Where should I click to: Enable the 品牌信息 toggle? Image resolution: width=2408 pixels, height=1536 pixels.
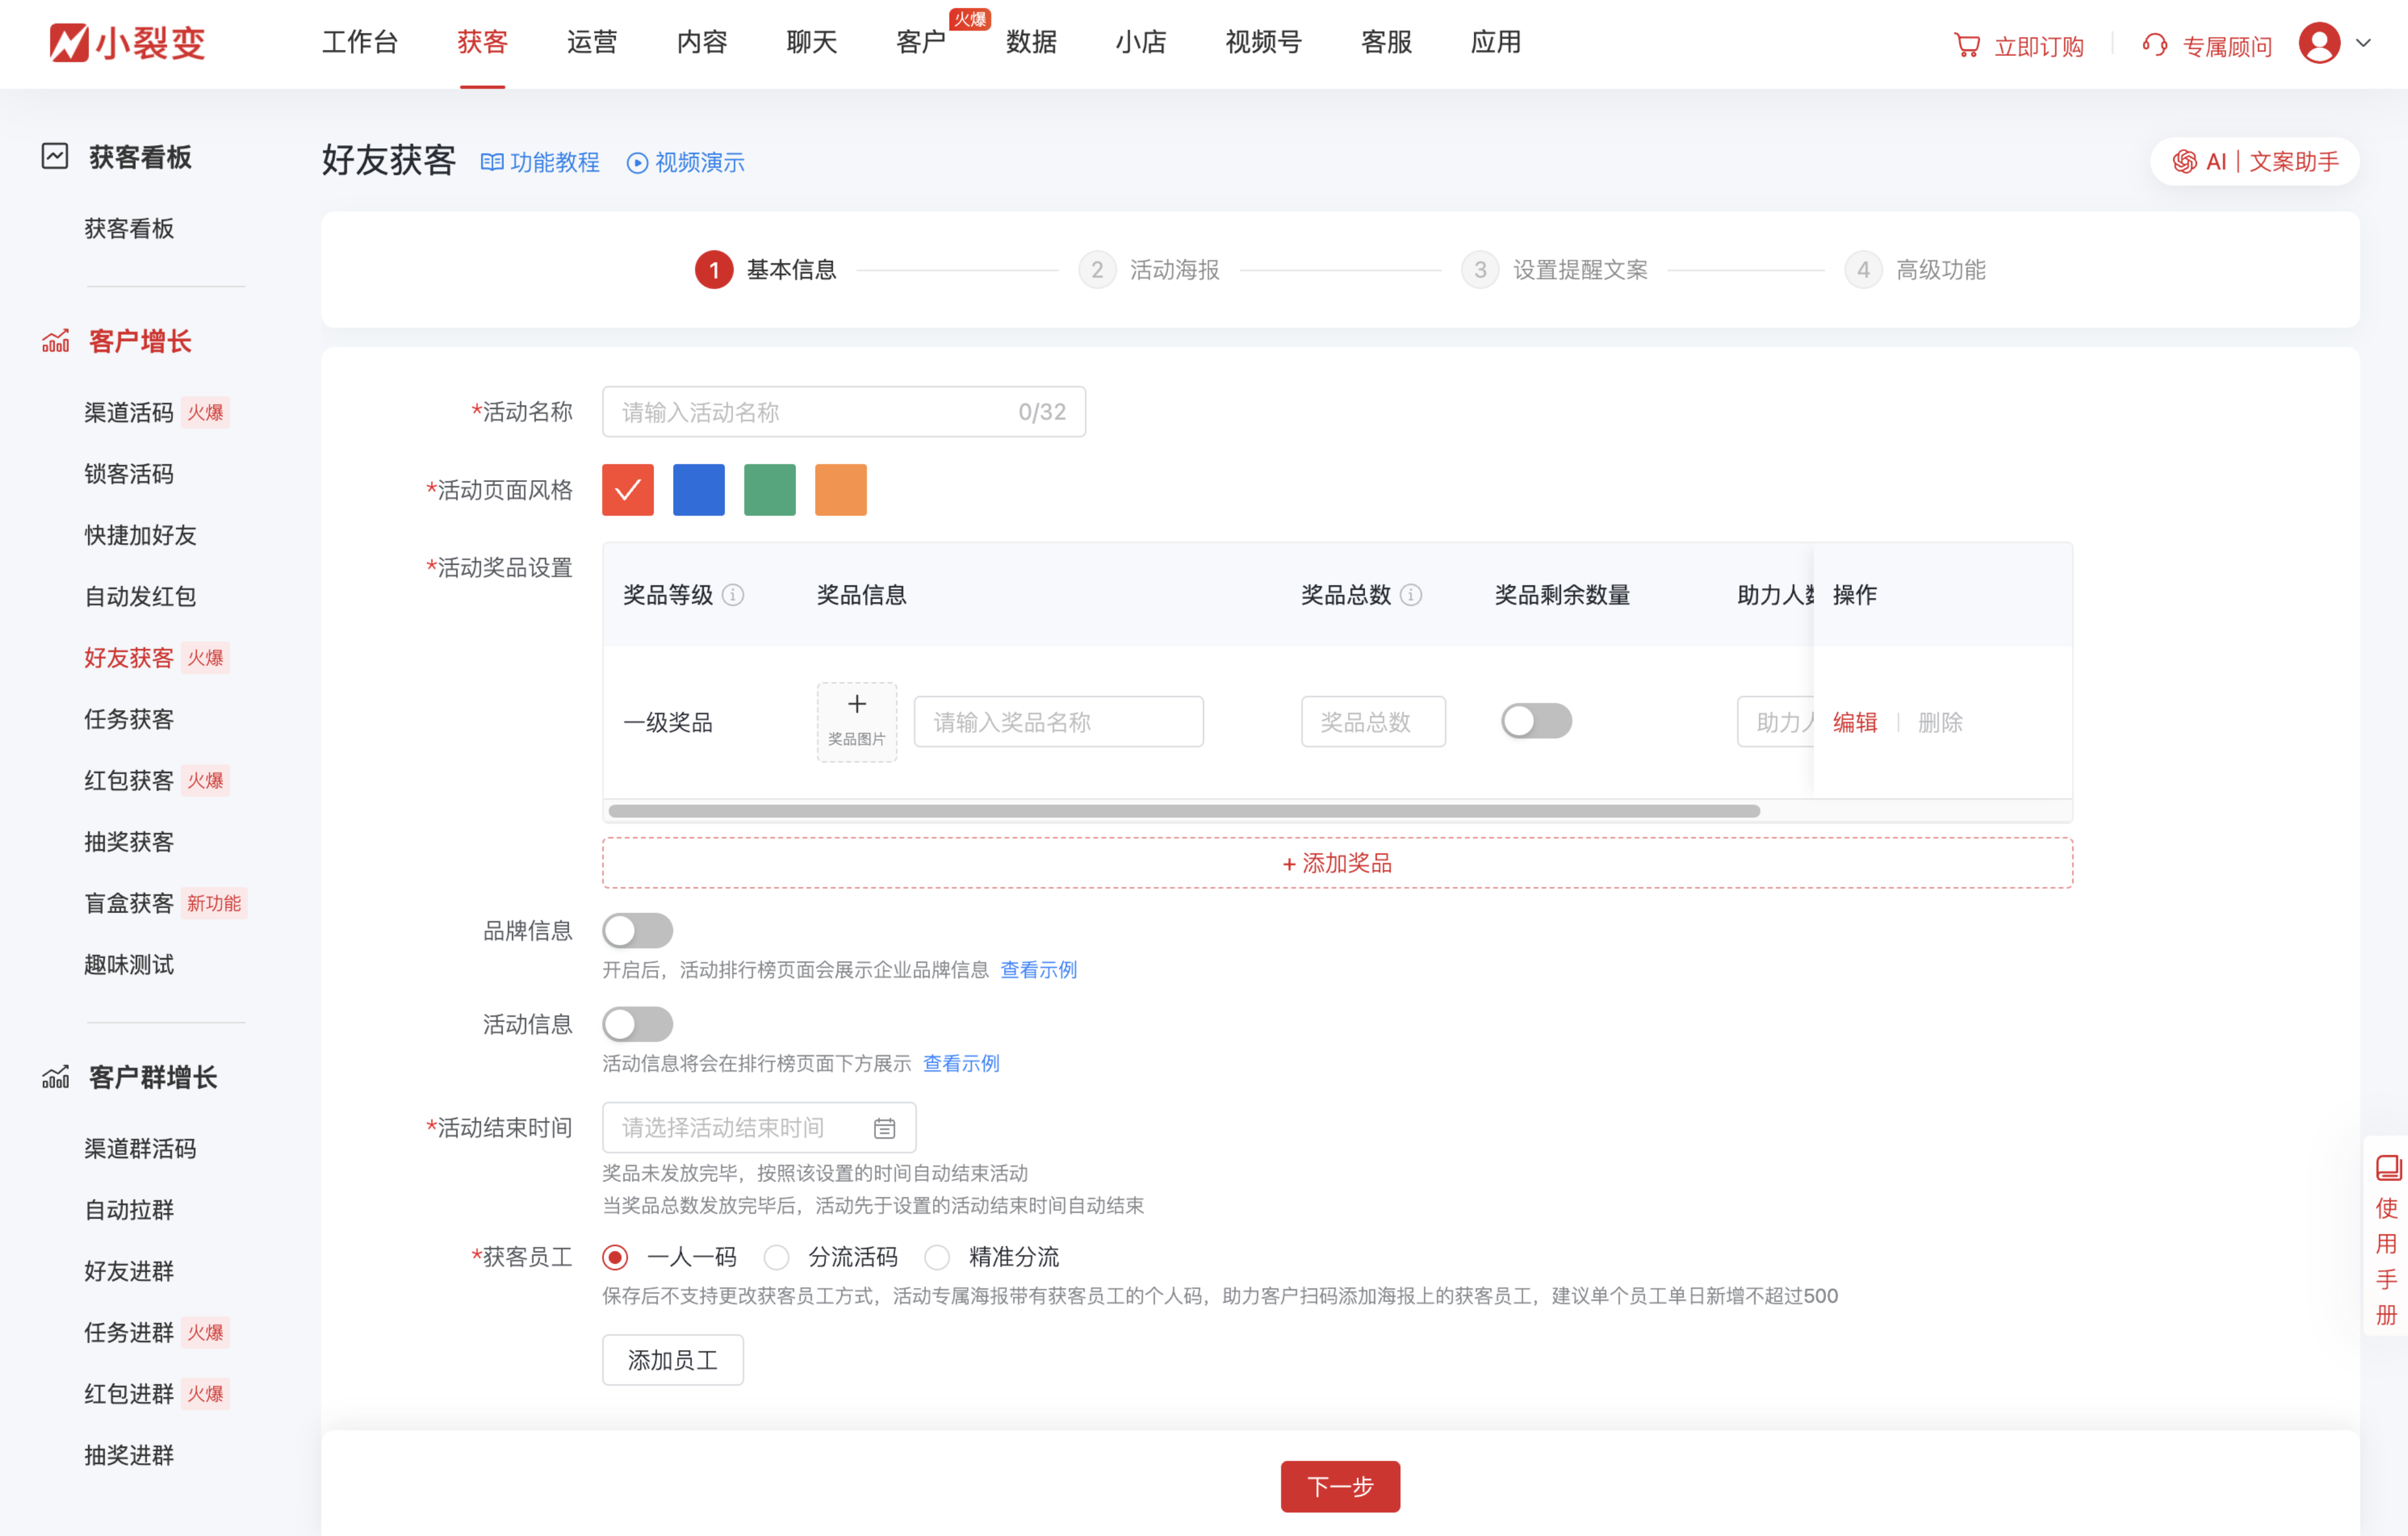638,930
